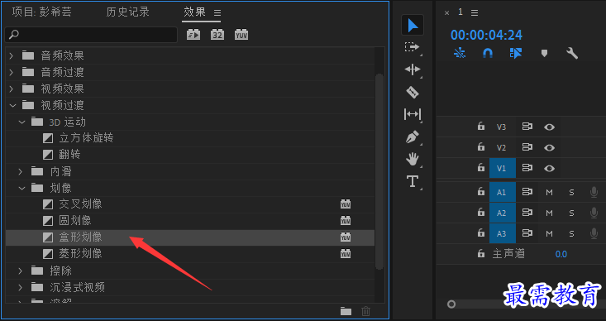Viewport: 606px width, 321px height.
Task: Toggle V1 track targeting button
Action: point(503,168)
